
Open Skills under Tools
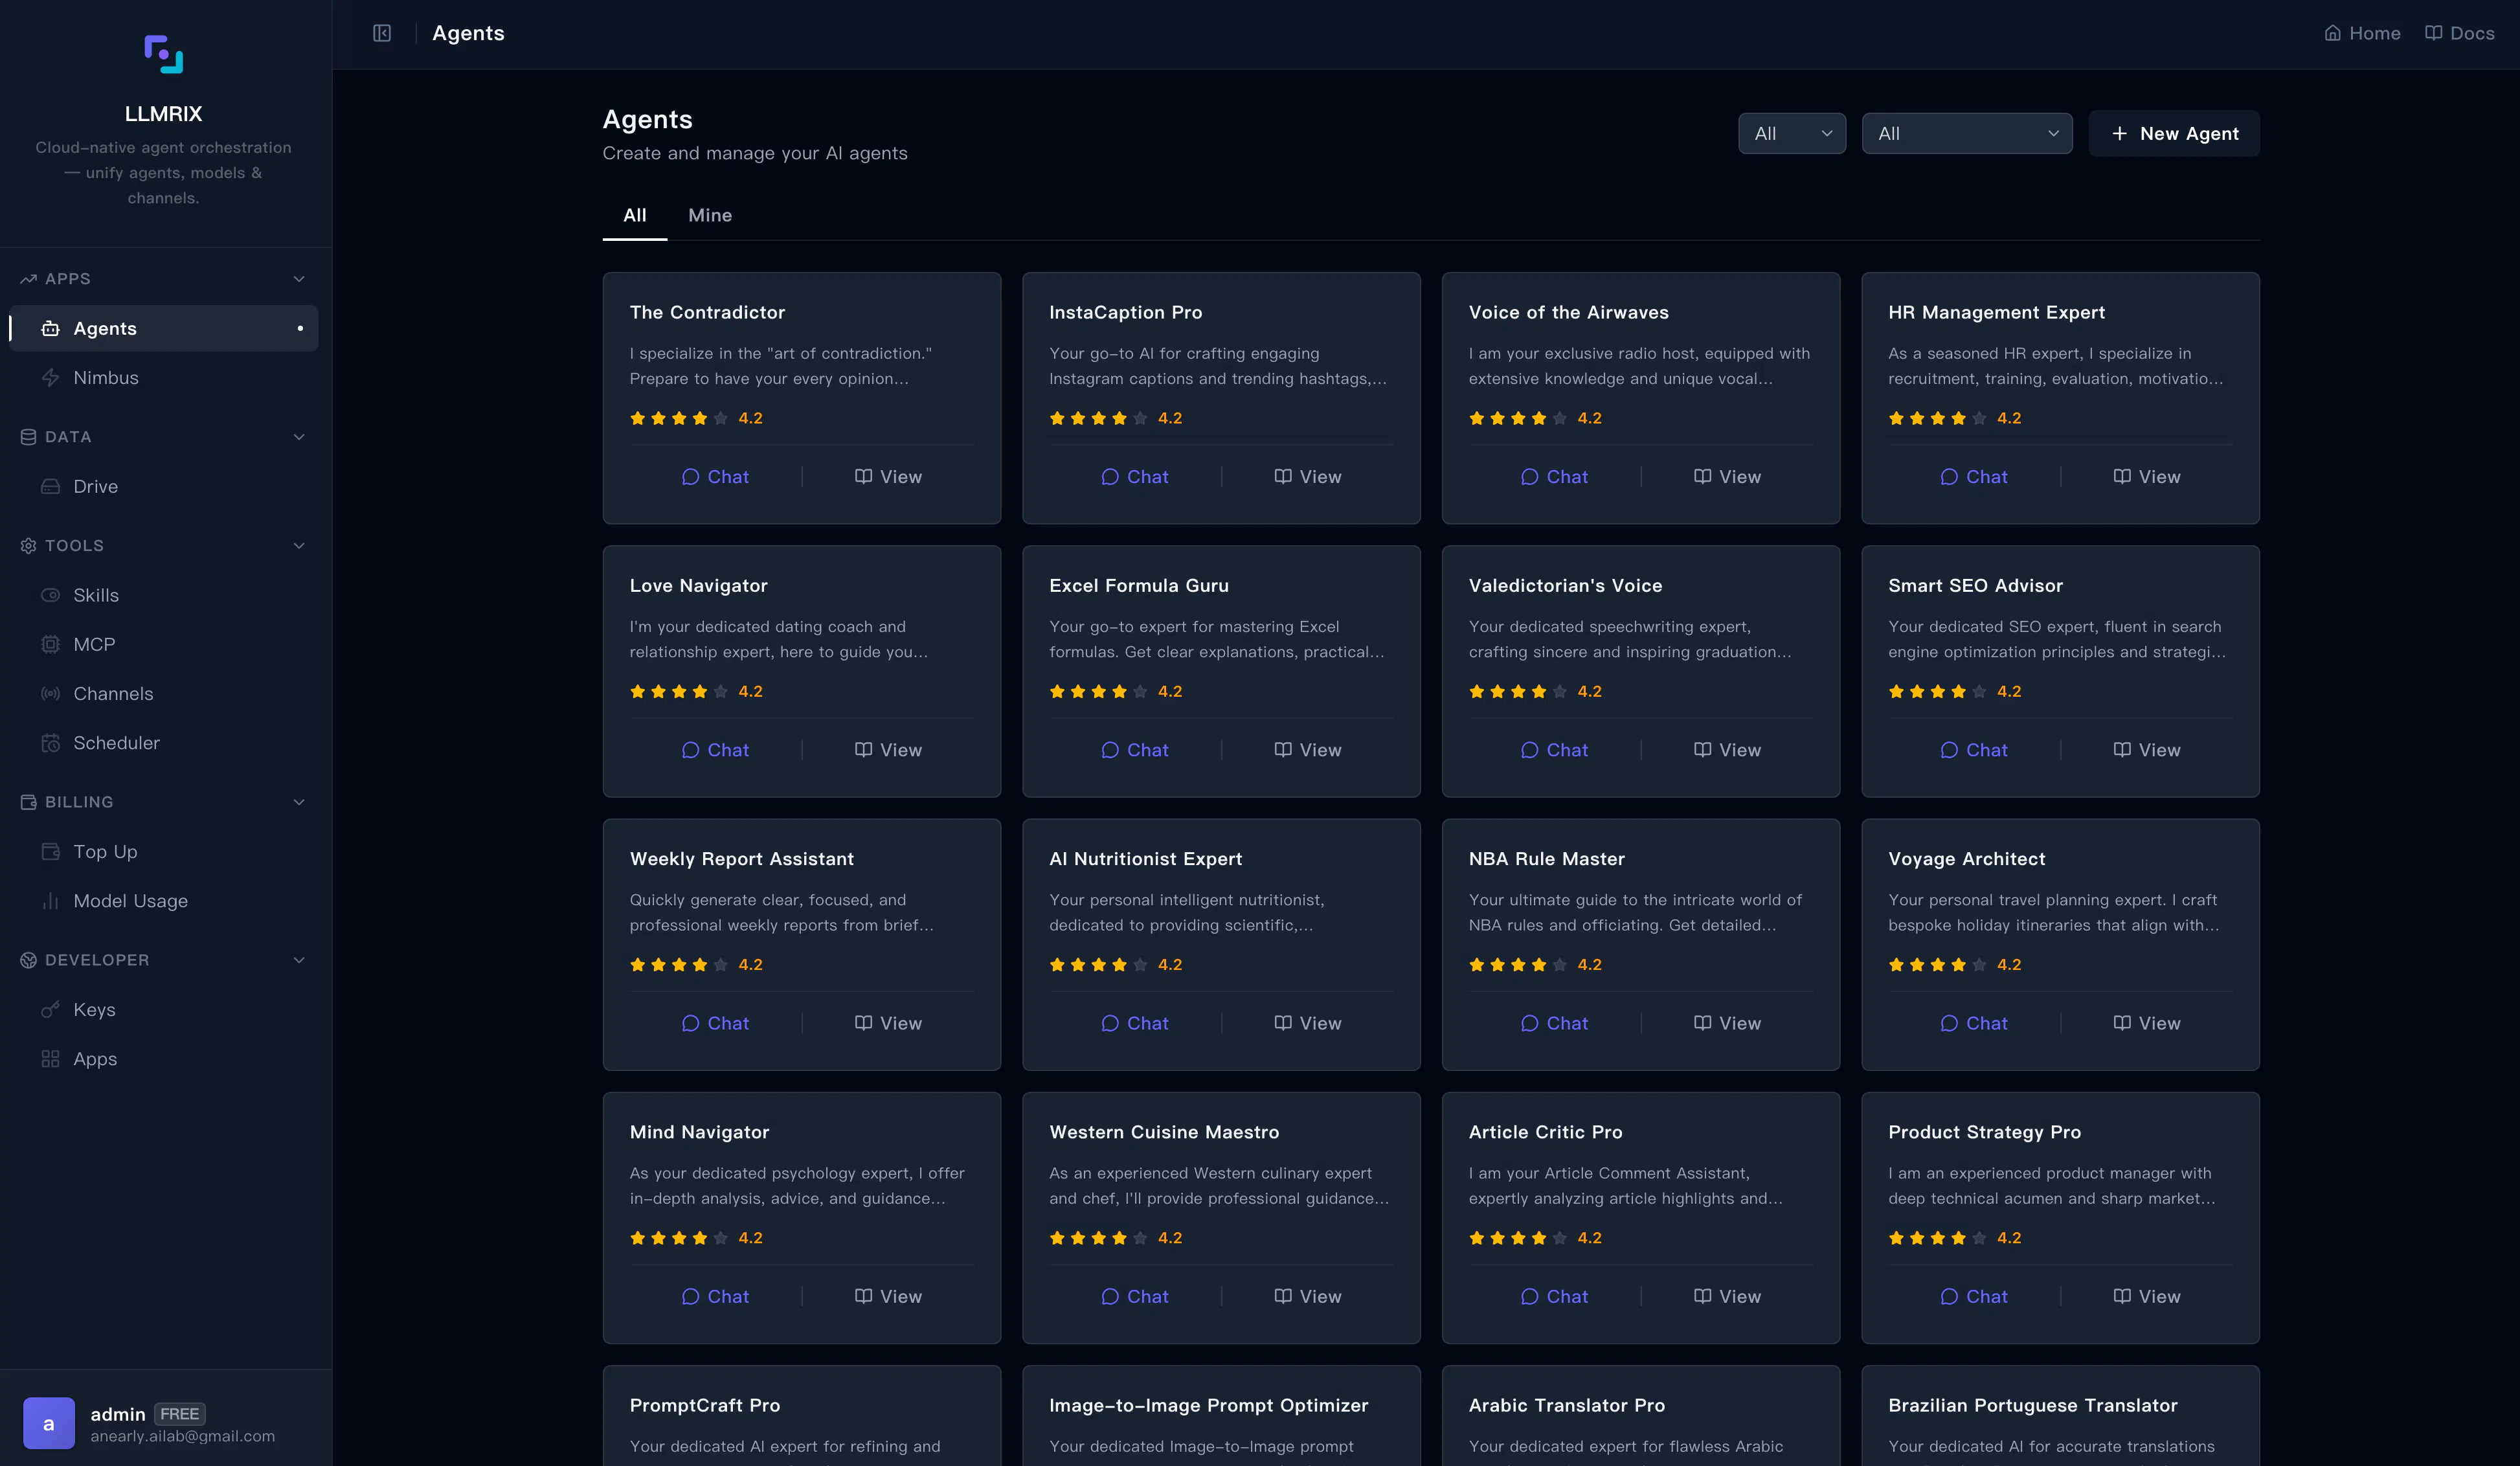tap(164, 595)
